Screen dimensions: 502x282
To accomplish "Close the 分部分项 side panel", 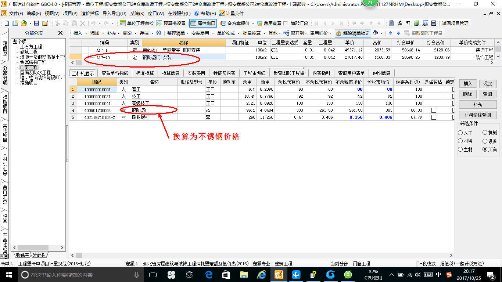I will click(x=61, y=33).
